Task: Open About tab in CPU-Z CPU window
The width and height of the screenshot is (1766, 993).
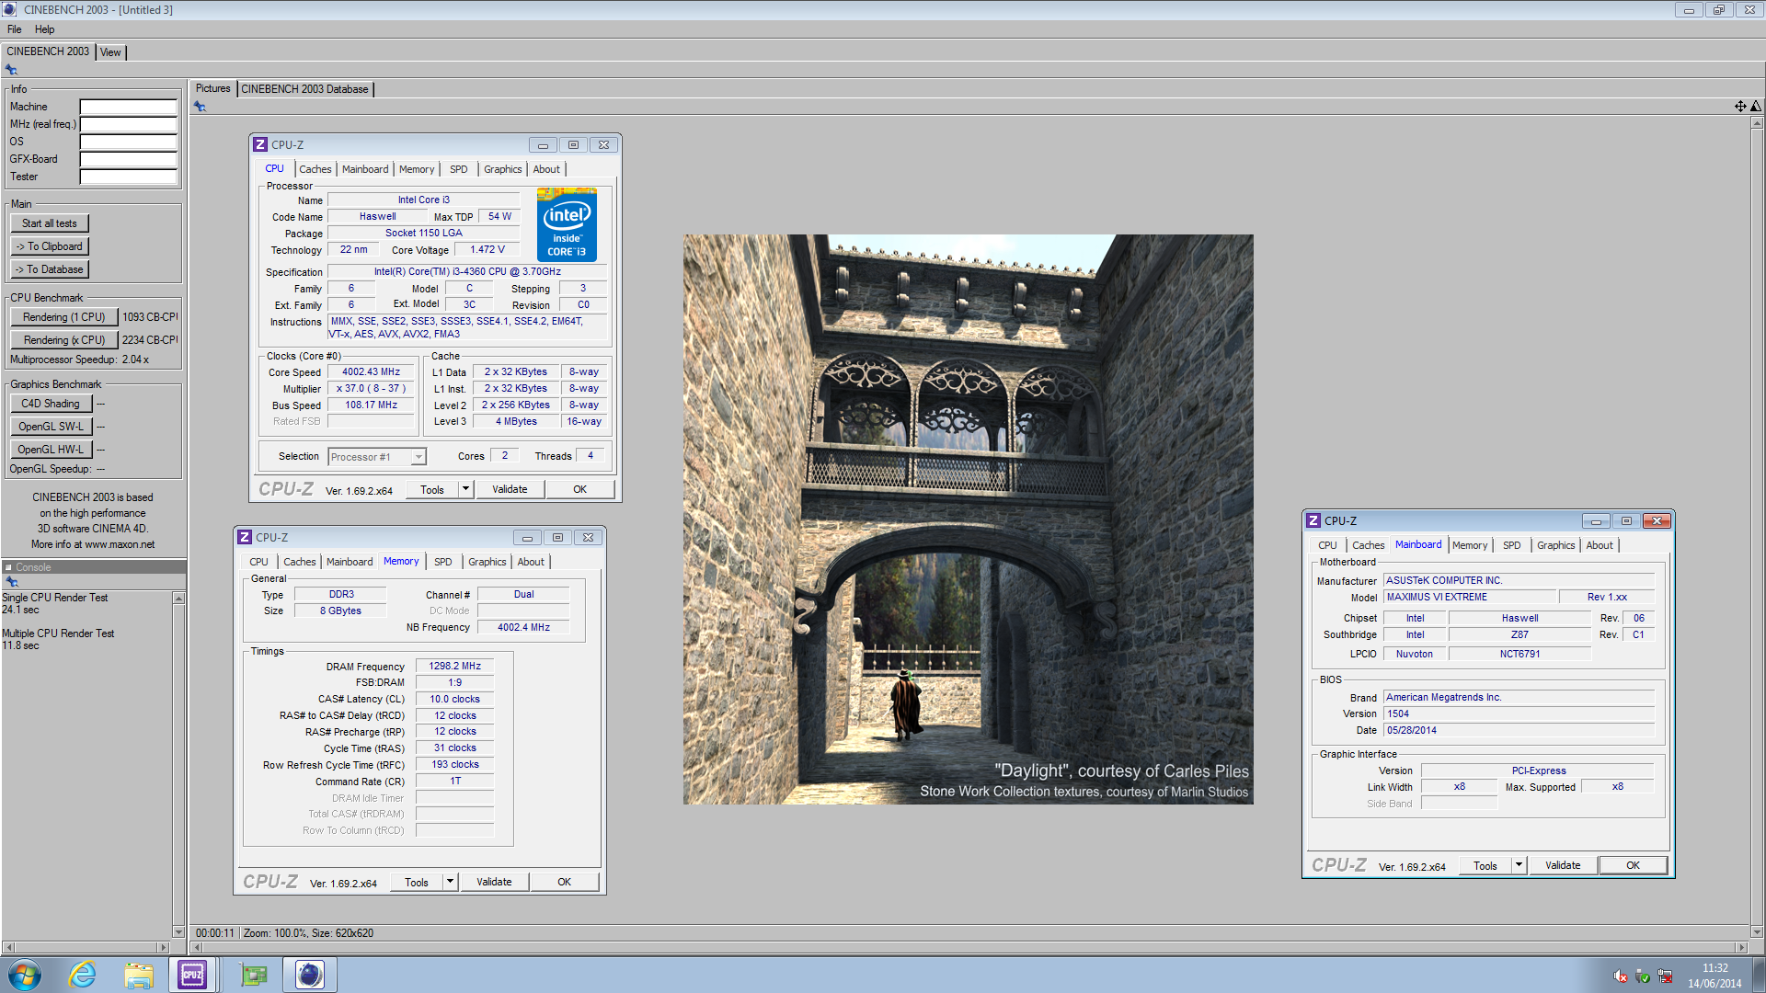Action: tap(546, 169)
